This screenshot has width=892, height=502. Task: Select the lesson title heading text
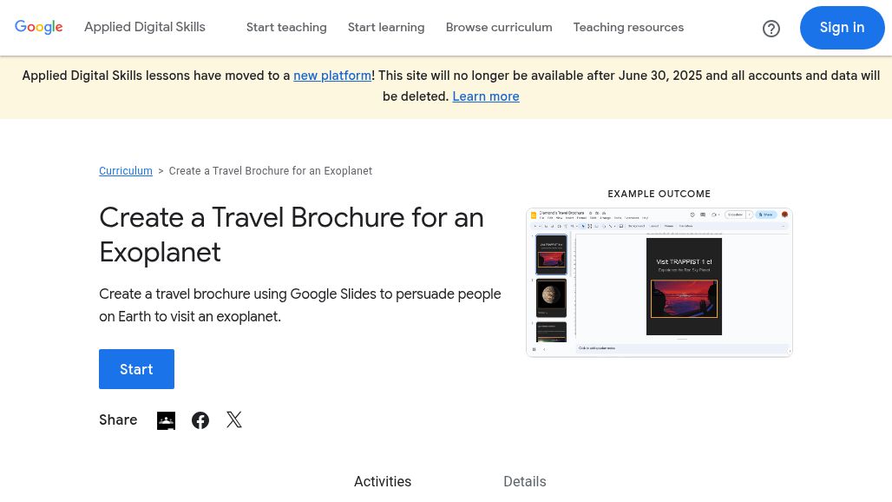tap(292, 234)
